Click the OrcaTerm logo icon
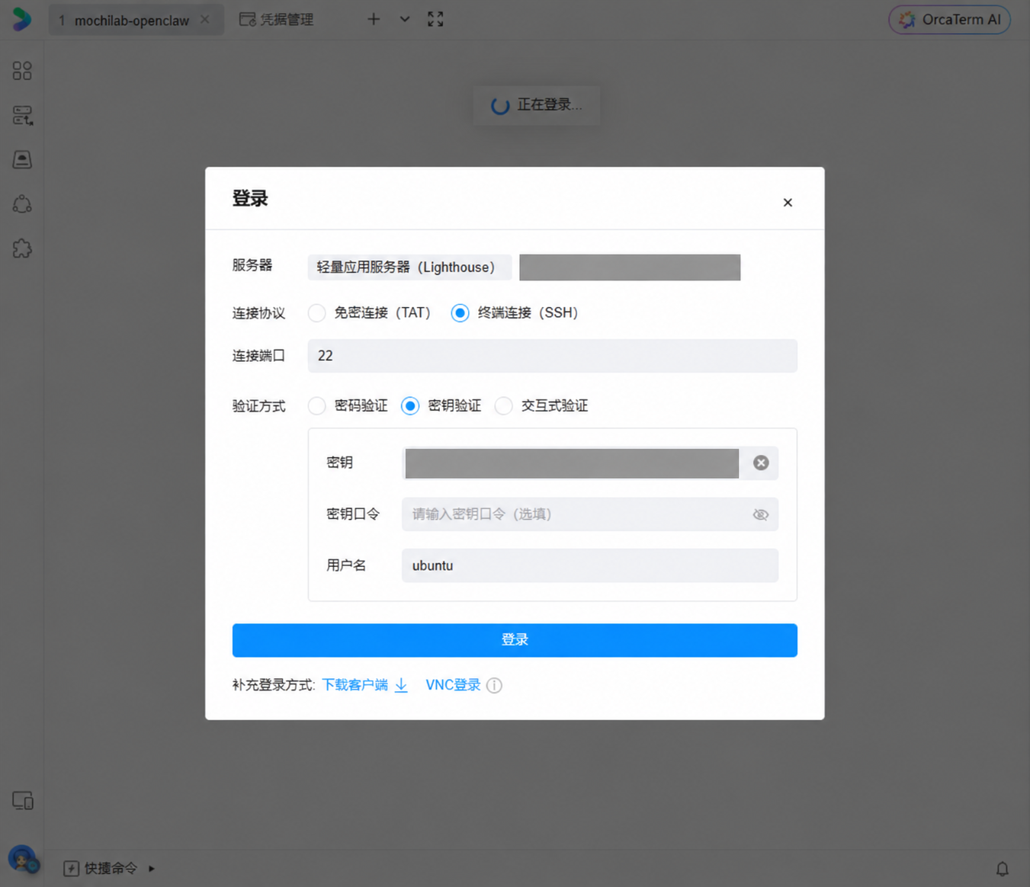Screen dimensions: 1030x887 click(x=22, y=19)
